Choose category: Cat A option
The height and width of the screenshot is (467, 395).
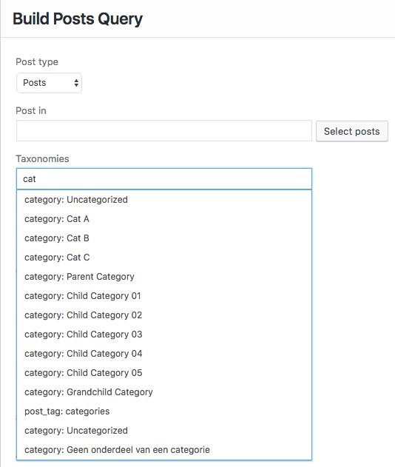click(x=164, y=219)
